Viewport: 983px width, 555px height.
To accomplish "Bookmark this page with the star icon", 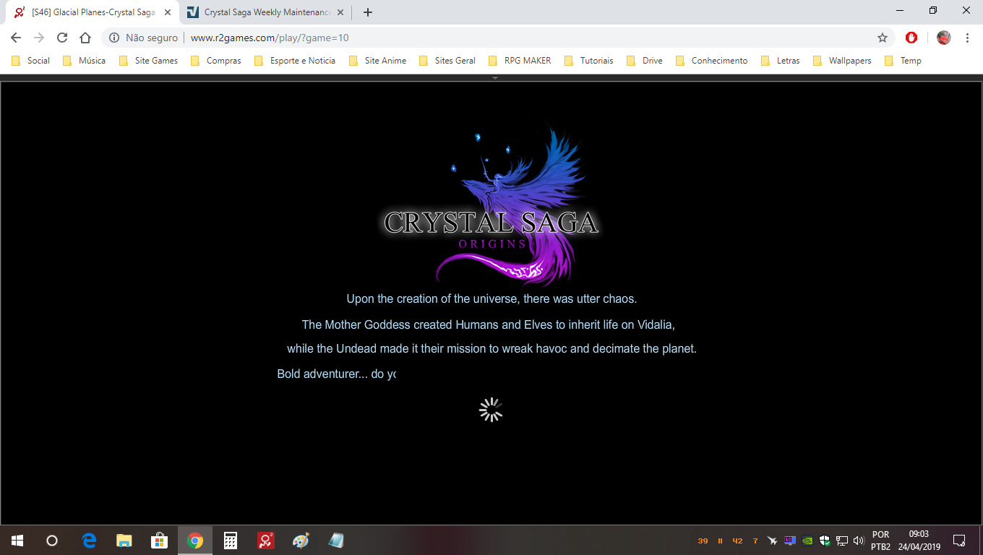I will pos(882,38).
